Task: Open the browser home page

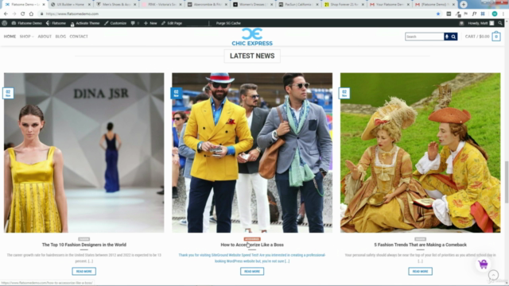Action: coord(31,14)
